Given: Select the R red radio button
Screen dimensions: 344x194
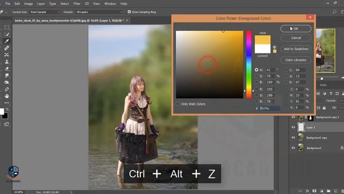Looking at the screenshot, I should pyautogui.click(x=256, y=89).
